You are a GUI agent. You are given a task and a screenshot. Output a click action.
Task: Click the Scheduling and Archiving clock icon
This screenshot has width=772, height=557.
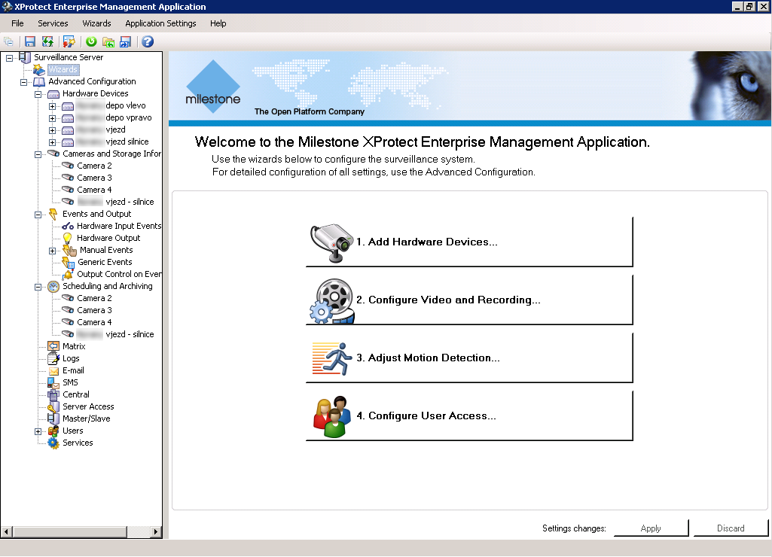pyautogui.click(x=53, y=286)
